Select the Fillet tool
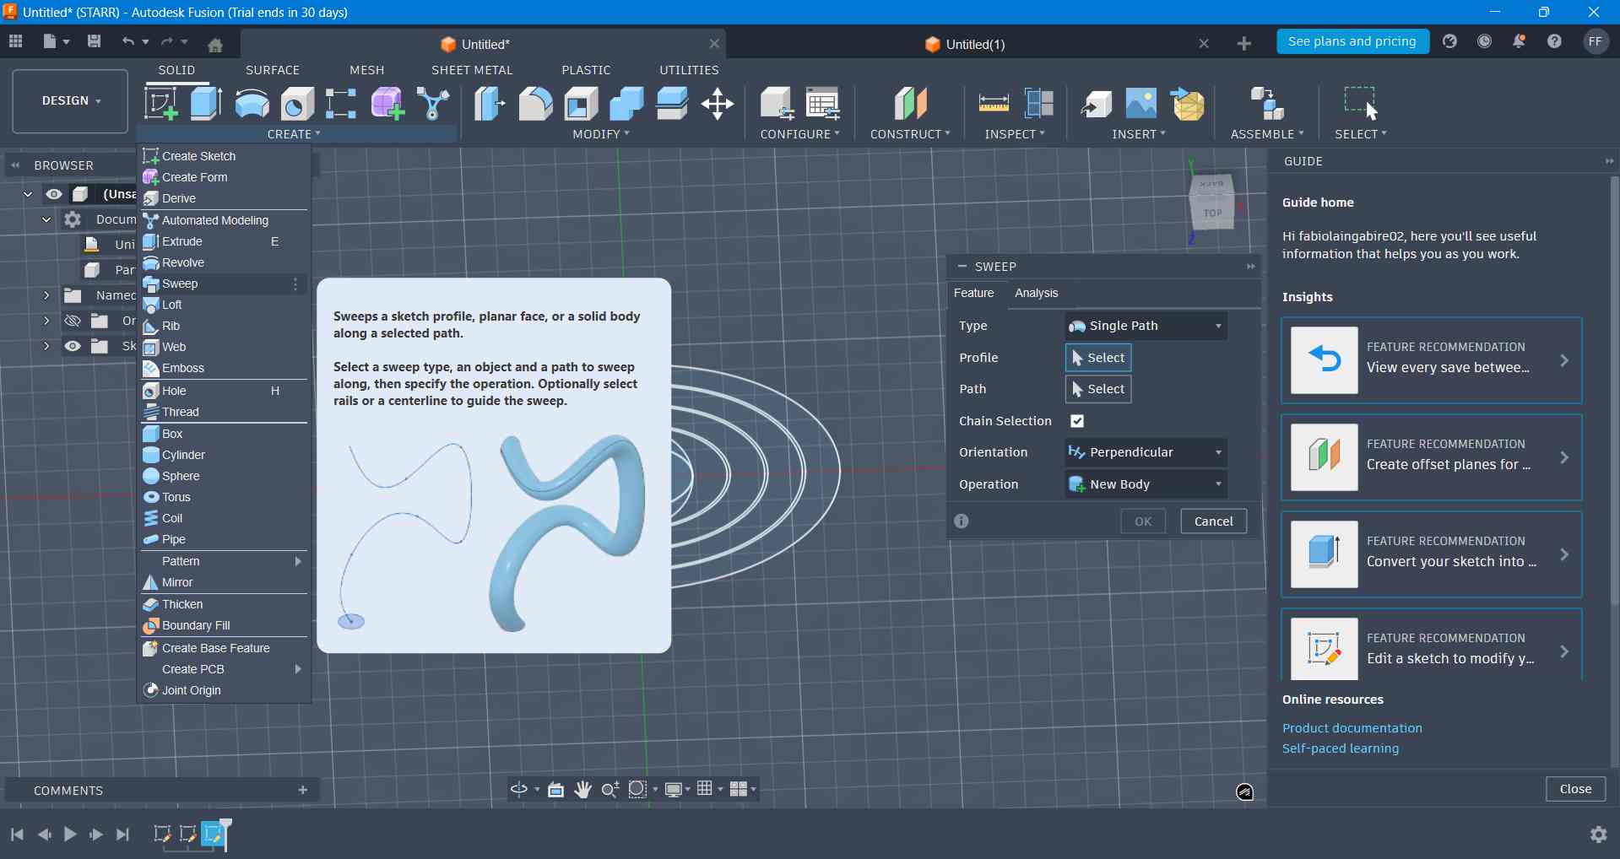 point(535,104)
